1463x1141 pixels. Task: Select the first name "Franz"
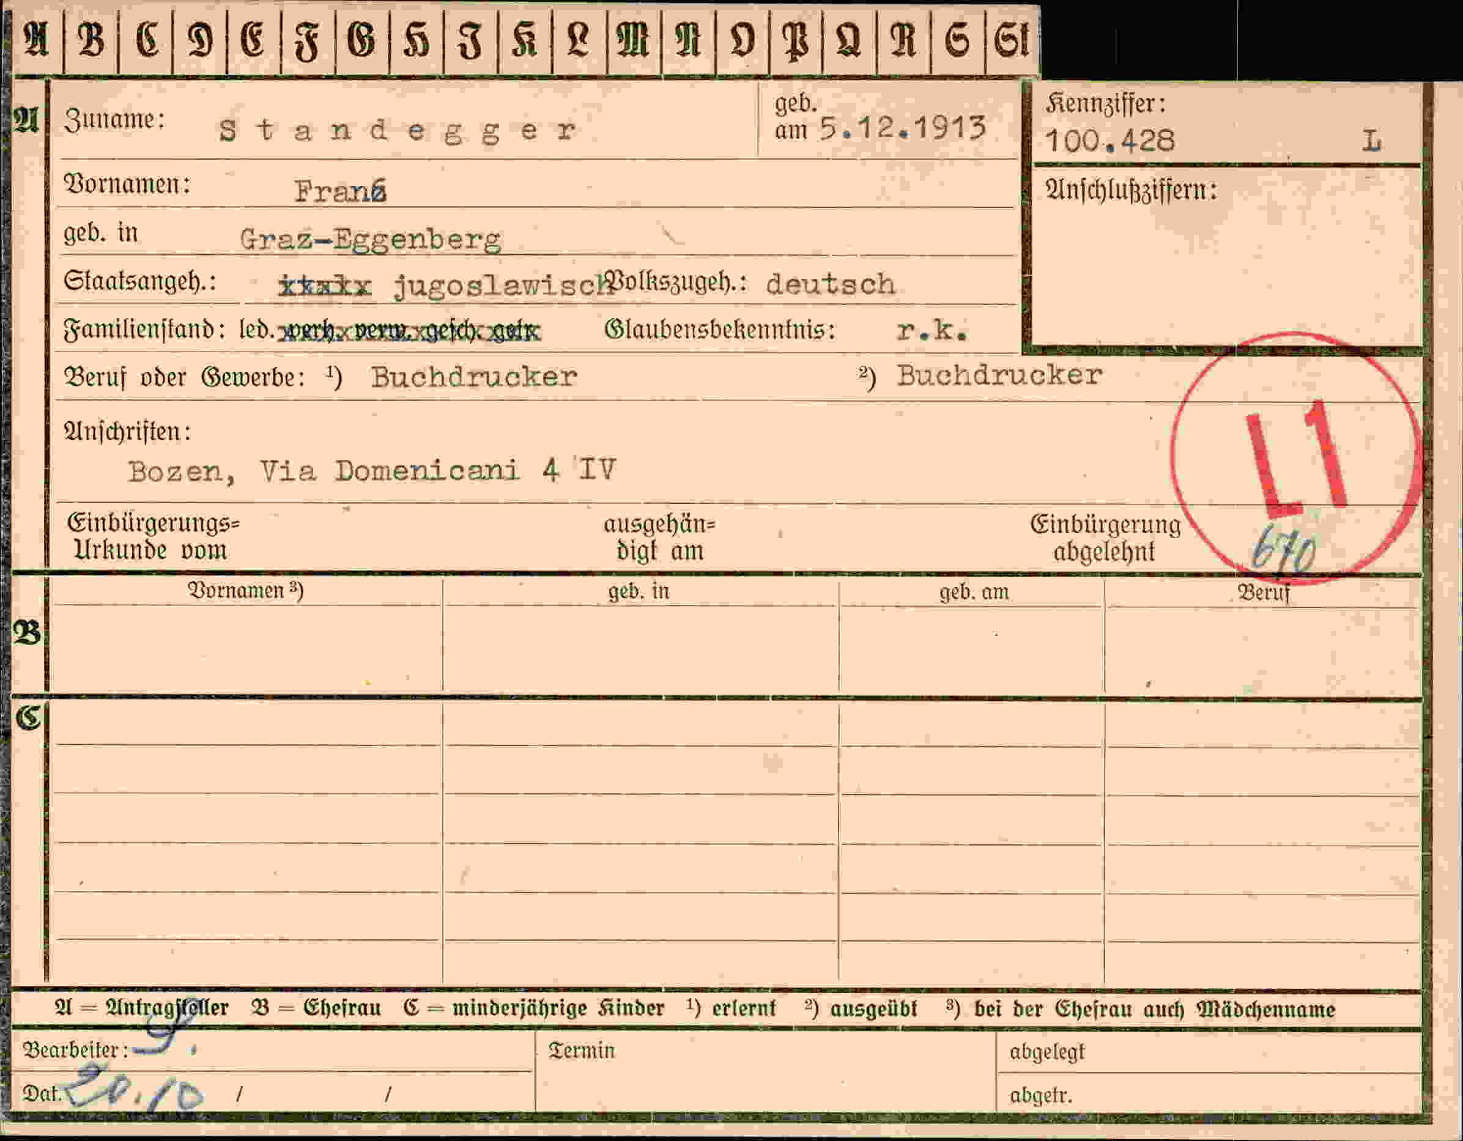point(340,191)
